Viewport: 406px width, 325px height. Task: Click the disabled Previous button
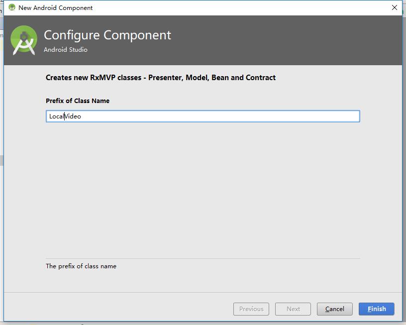251,309
